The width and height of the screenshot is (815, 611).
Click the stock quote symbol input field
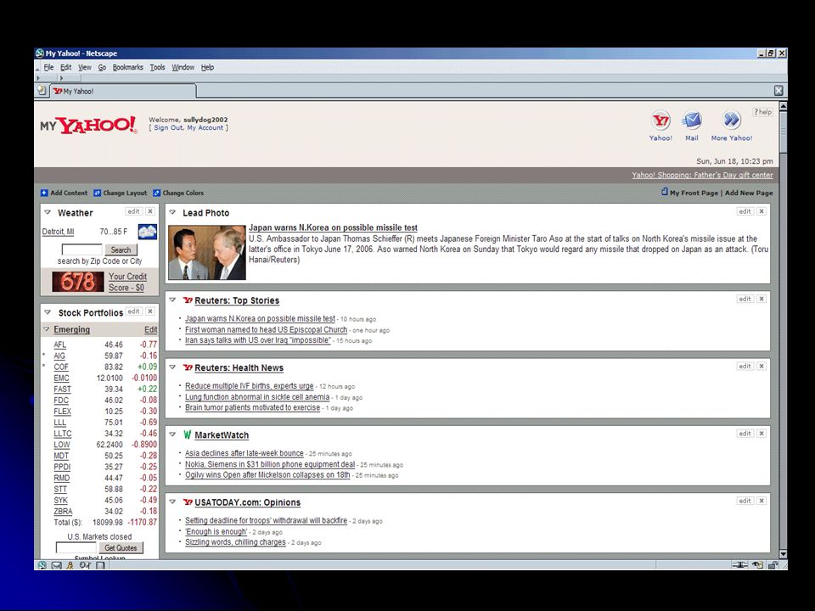[76, 547]
